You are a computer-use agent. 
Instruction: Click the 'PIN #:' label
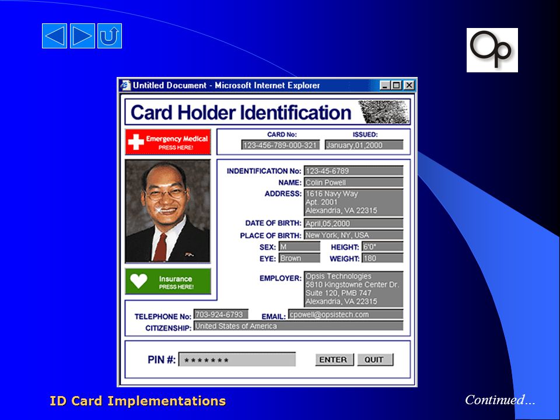click(x=162, y=360)
